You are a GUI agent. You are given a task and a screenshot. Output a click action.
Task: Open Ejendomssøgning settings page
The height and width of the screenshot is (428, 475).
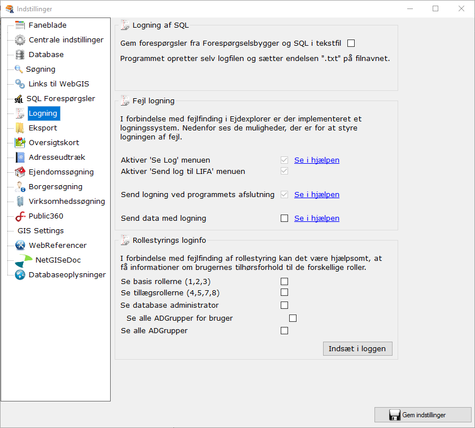[x=61, y=172]
